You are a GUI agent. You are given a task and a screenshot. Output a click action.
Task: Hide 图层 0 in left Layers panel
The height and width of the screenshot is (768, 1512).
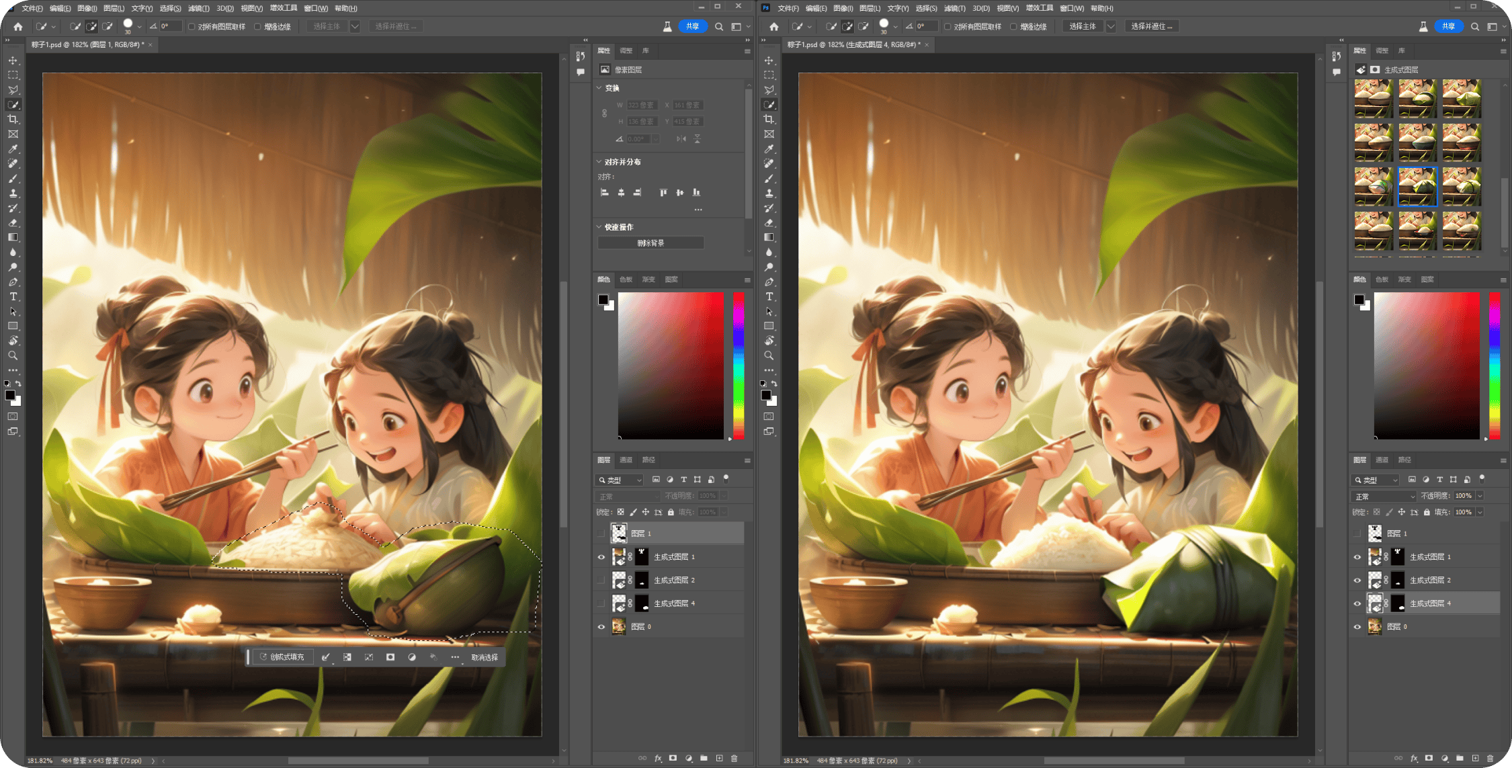coord(601,627)
